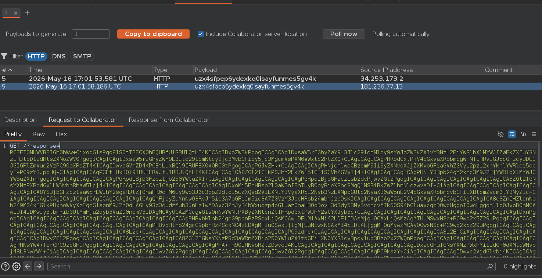Open the editor hamburger menu
This screenshot has width=542, height=278.
pyautogui.click(x=534, y=134)
